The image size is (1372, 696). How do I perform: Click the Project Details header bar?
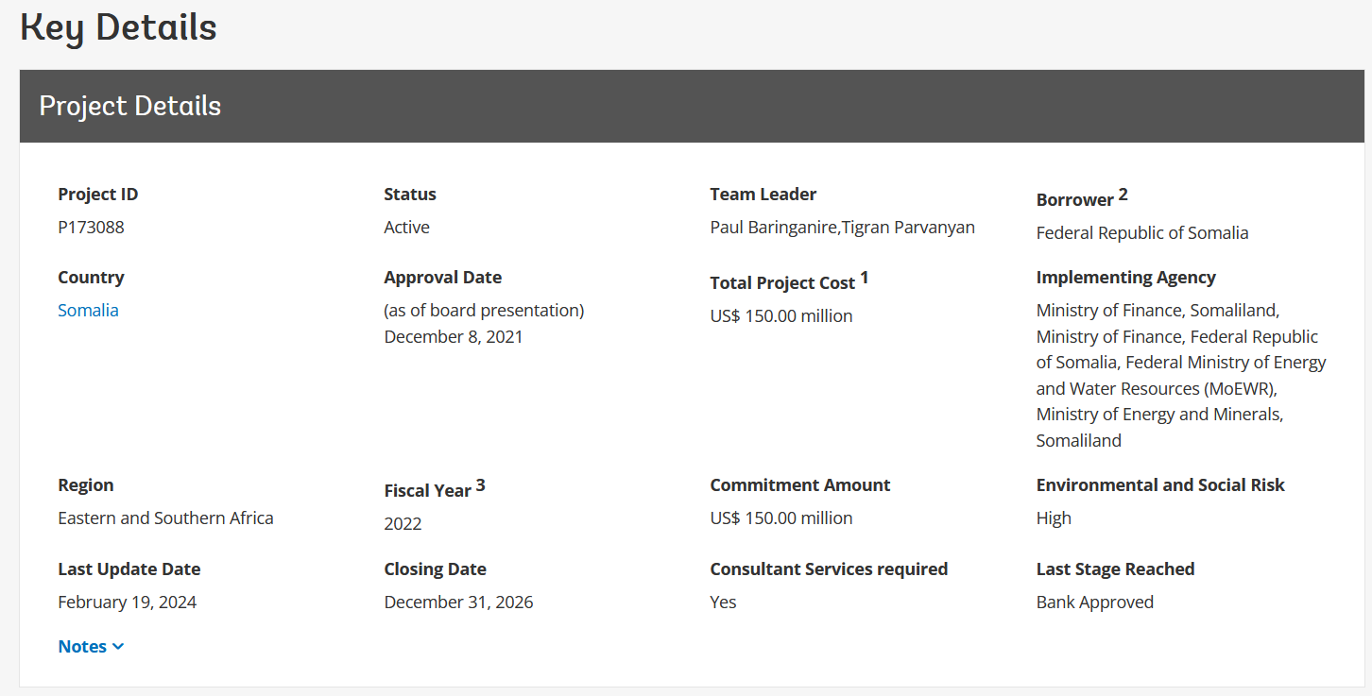point(692,106)
